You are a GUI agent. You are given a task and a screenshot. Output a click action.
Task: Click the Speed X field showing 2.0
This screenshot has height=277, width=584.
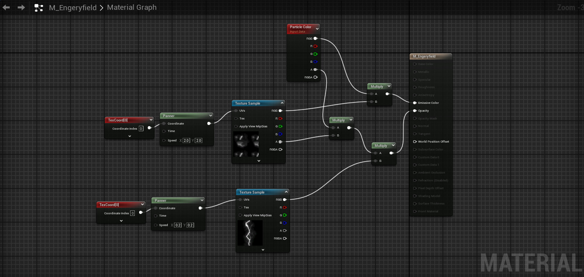click(186, 140)
